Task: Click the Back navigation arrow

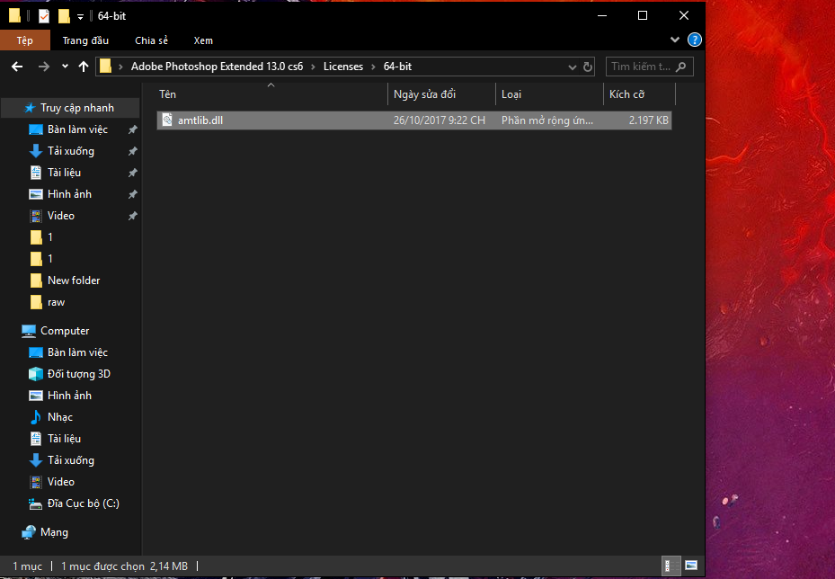Action: click(x=17, y=67)
